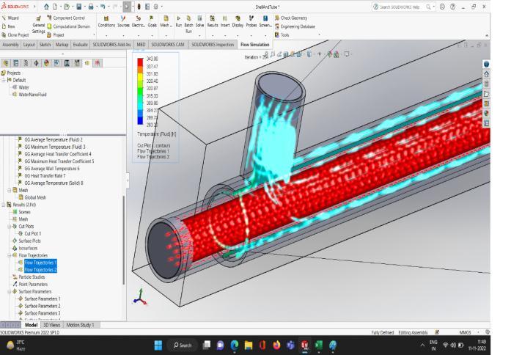Select the WaterNanoFluid project
Image resolution: width=511 pixels, height=355 pixels.
(x=32, y=95)
